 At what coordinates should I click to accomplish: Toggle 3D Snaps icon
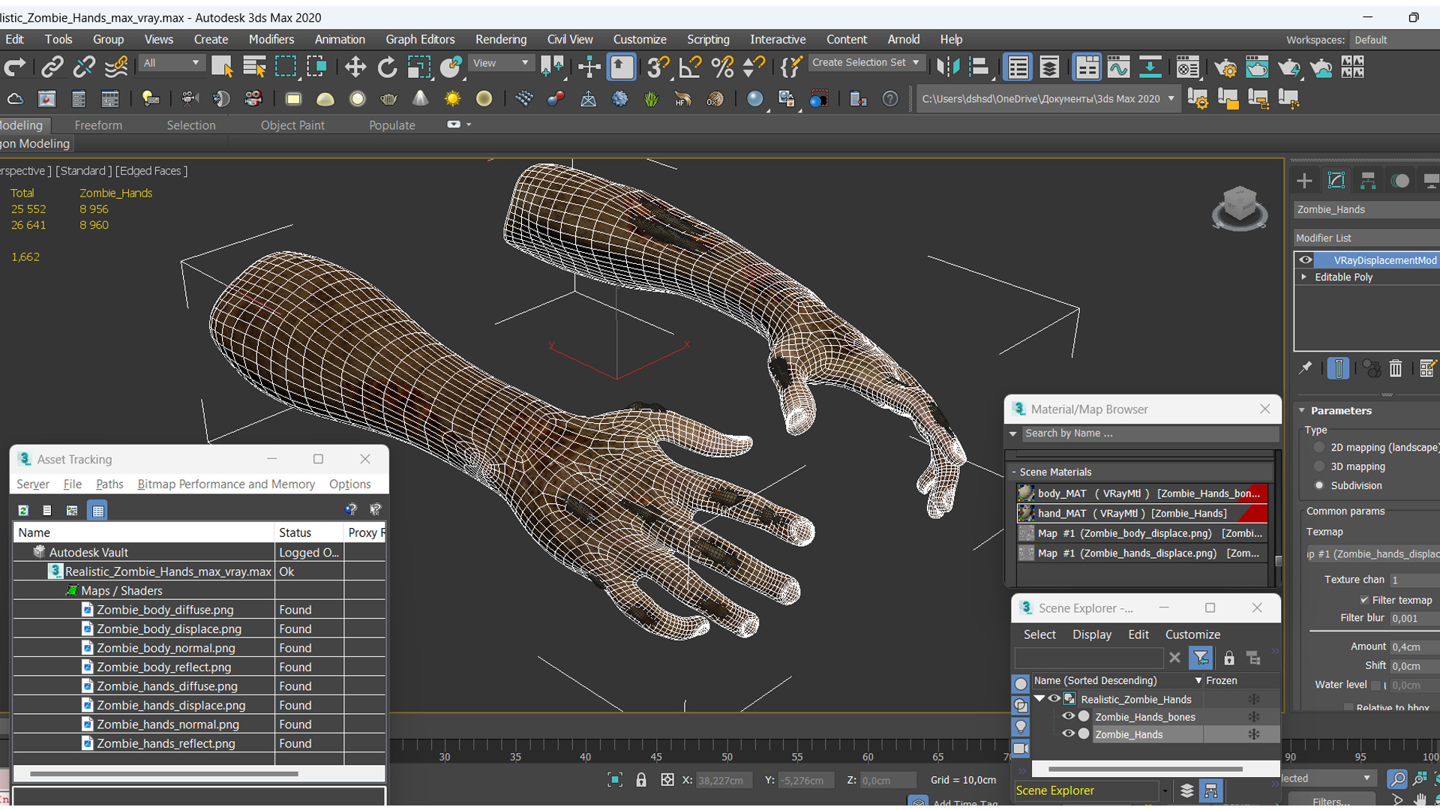pos(658,67)
